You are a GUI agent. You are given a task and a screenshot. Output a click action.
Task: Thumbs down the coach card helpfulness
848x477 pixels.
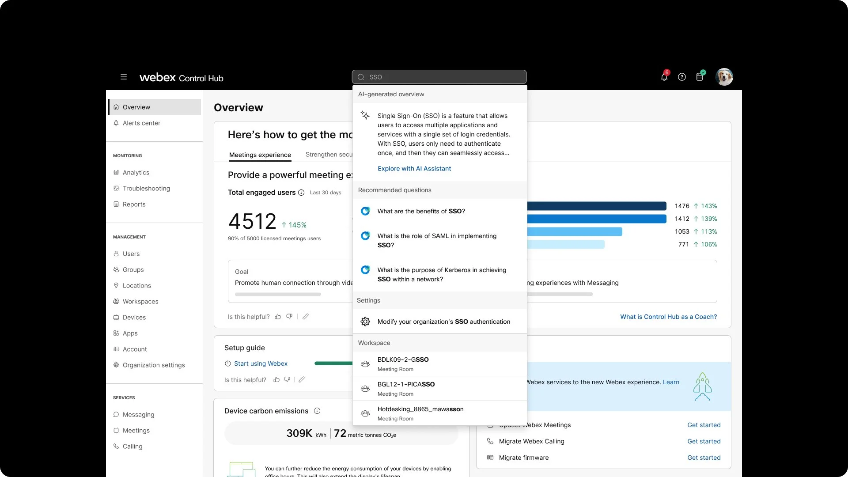pos(289,317)
